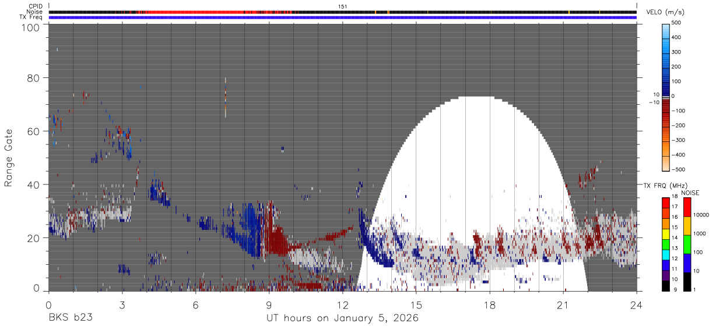Click the -300 tick on velocity scale
This screenshot has width=716, height=330.
coord(677,140)
